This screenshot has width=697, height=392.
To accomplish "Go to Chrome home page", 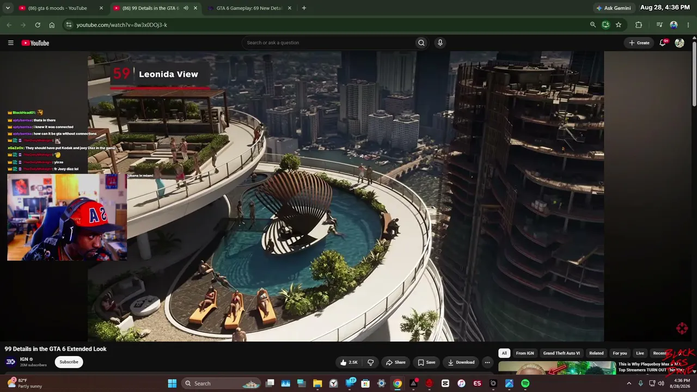I will click(x=52, y=24).
